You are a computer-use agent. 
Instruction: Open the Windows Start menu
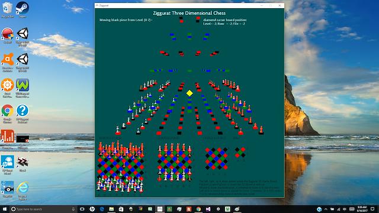[5, 209]
